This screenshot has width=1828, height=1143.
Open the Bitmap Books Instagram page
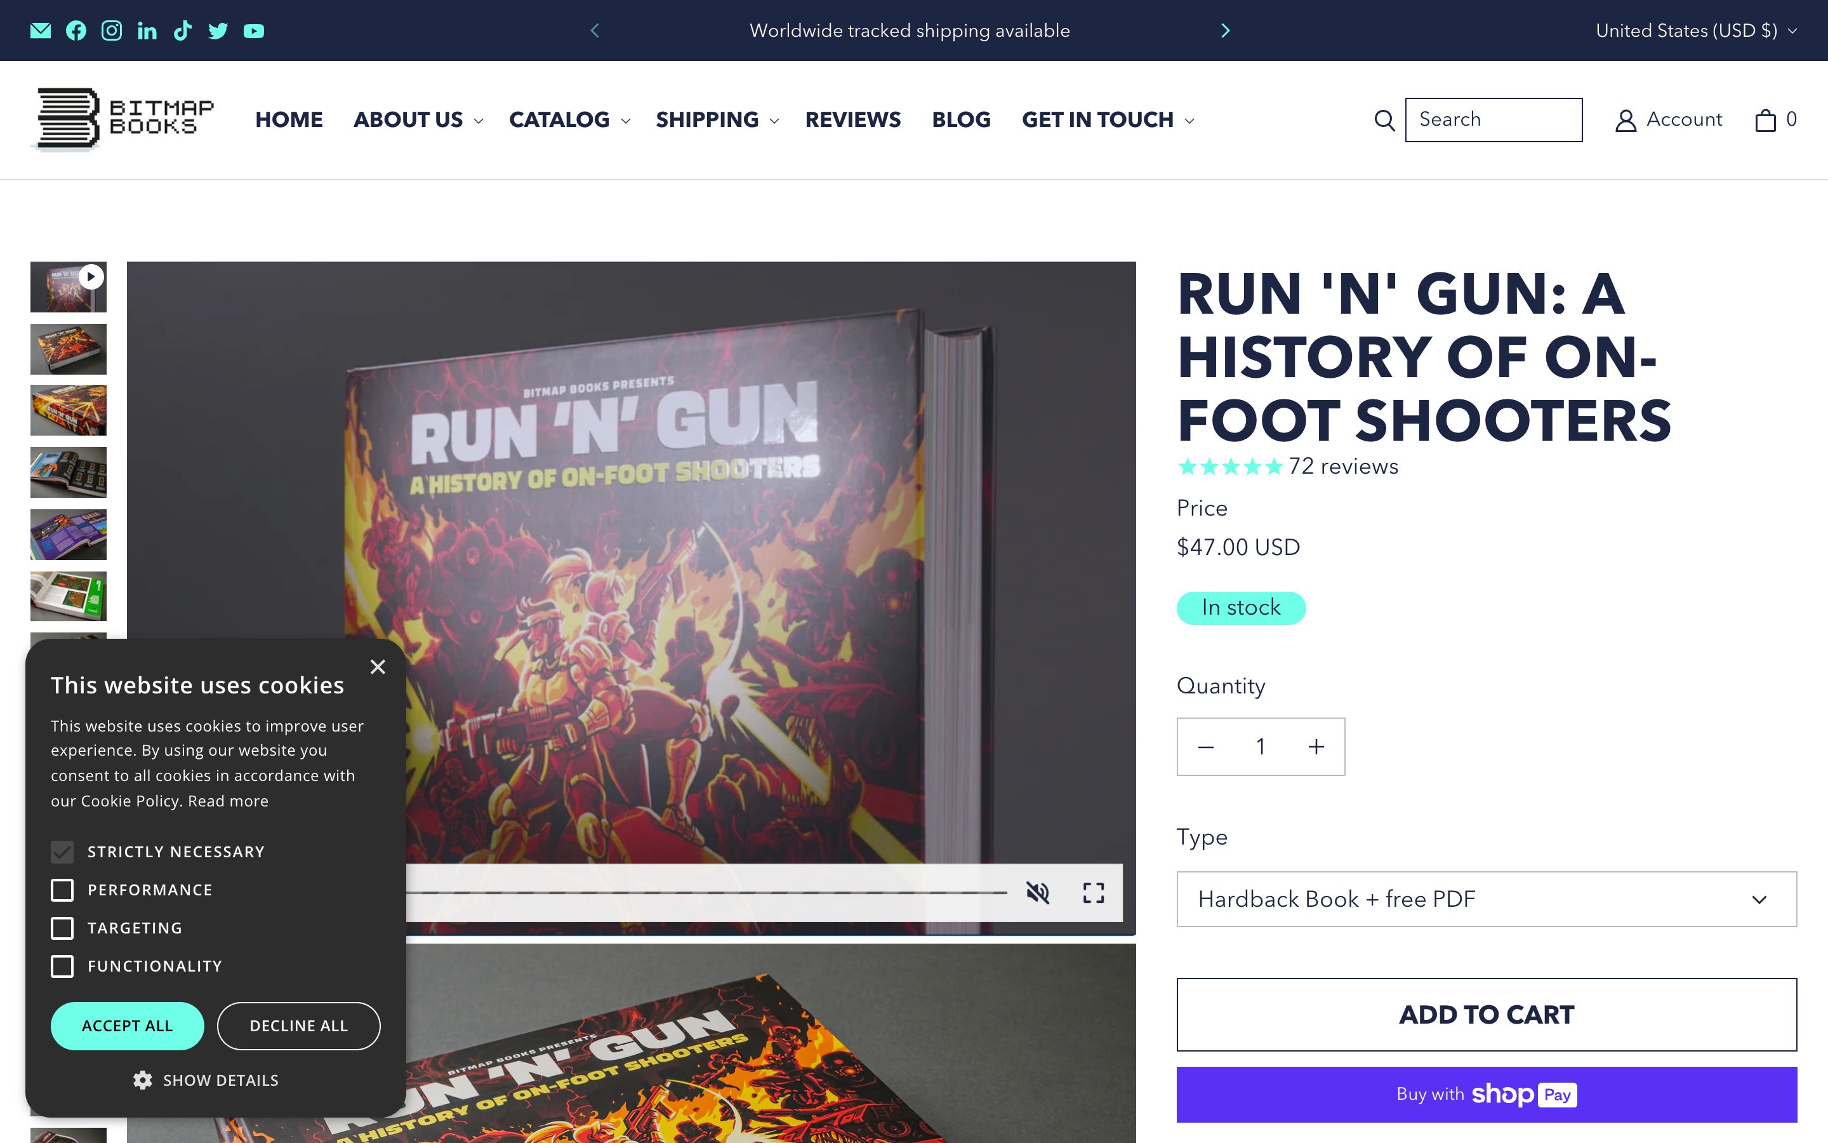point(112,30)
